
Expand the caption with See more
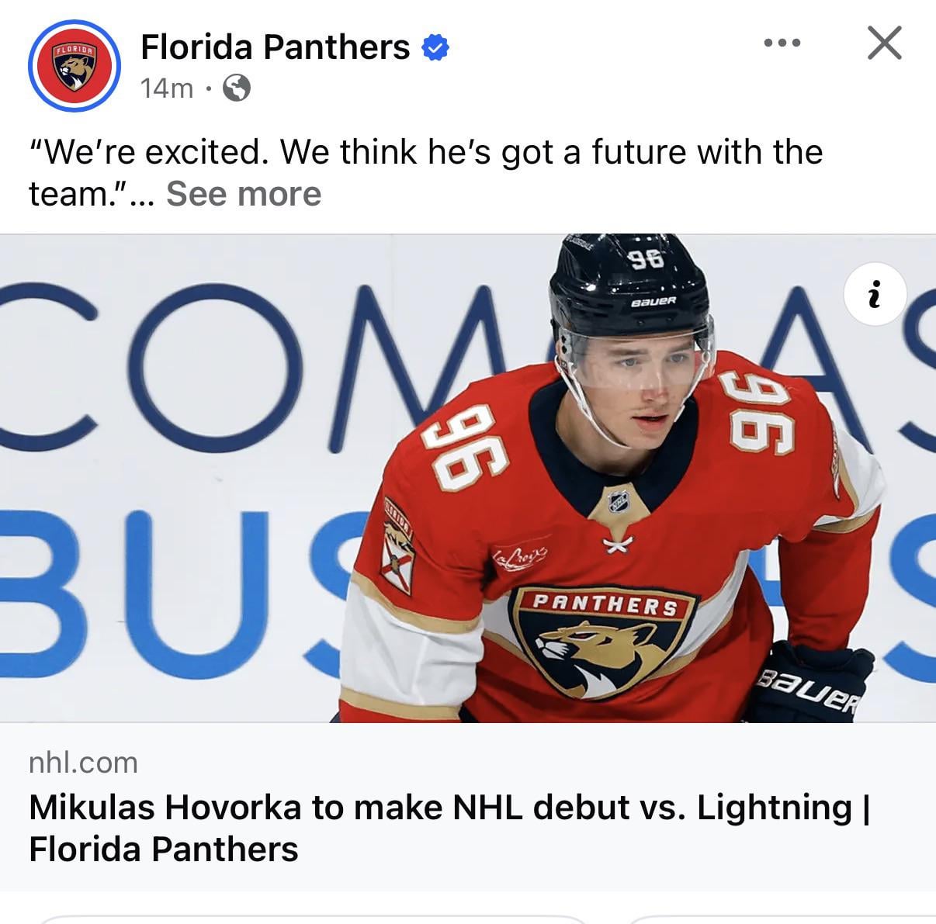244,194
